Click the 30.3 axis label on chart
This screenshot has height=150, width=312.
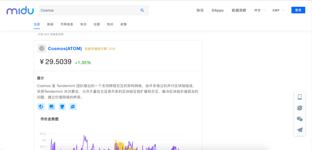[x=43, y=134]
